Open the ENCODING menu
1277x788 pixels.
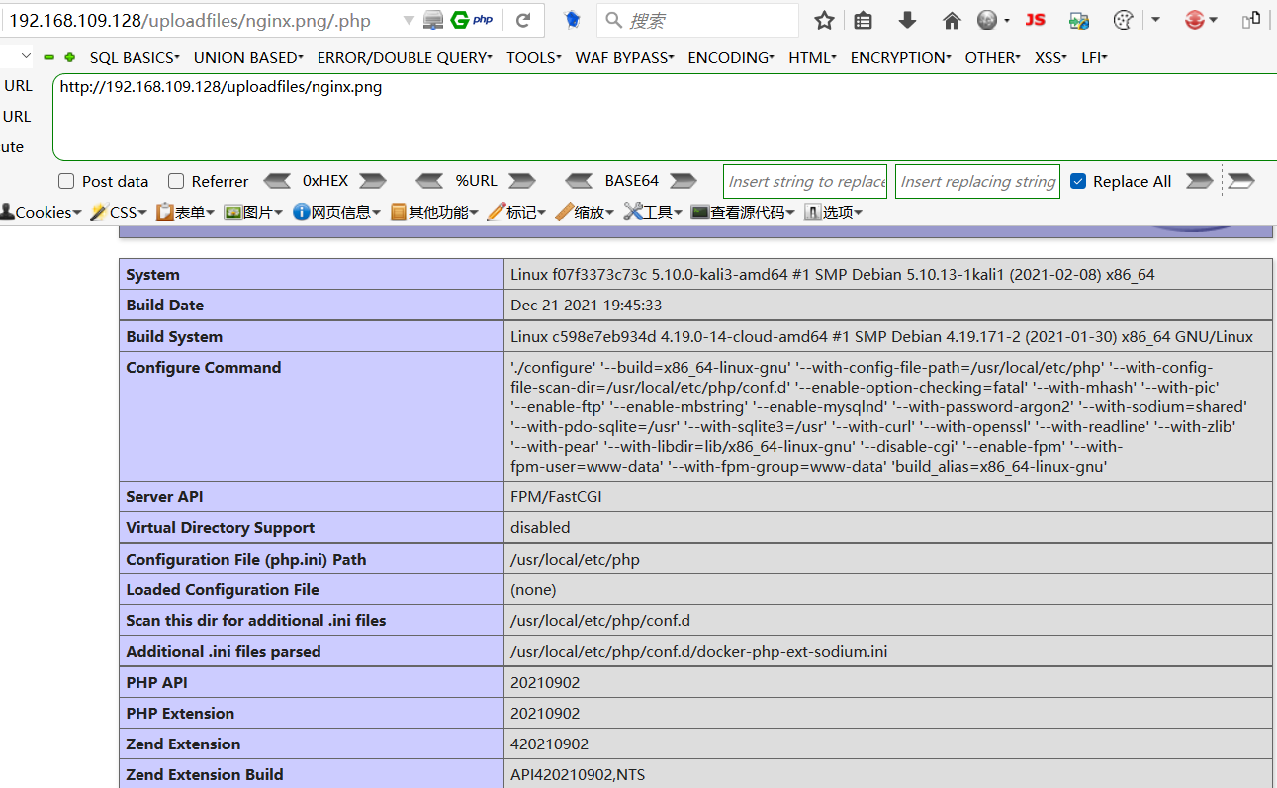coord(731,57)
